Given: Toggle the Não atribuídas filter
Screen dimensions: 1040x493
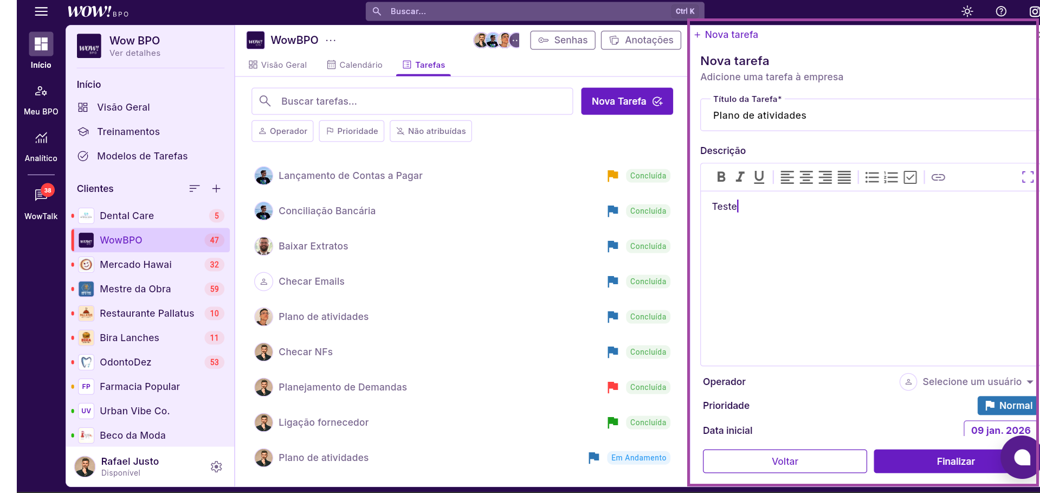Looking at the screenshot, I should click(x=431, y=131).
